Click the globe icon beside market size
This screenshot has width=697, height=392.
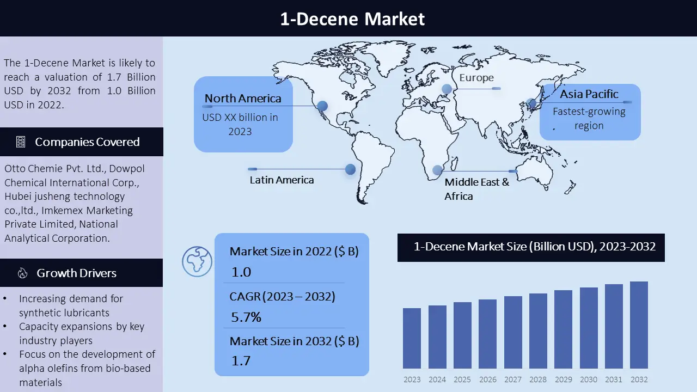click(x=197, y=261)
